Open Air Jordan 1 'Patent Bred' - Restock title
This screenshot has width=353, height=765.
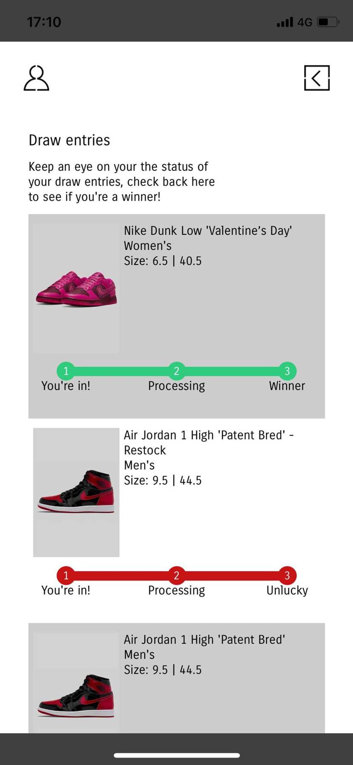209,442
